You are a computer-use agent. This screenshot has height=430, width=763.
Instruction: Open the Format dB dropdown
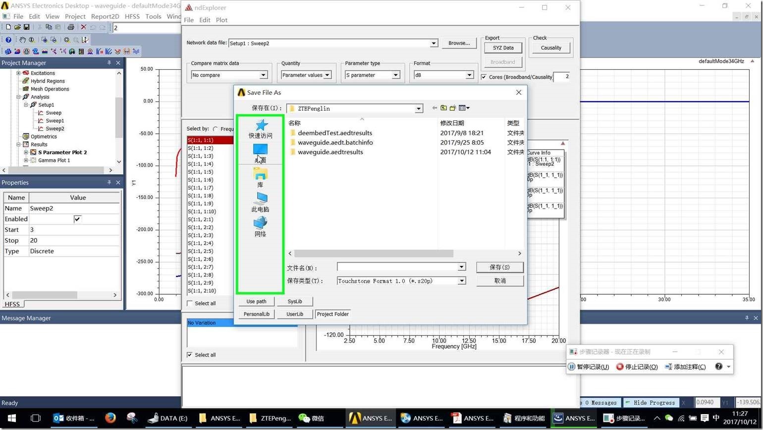[x=469, y=75]
